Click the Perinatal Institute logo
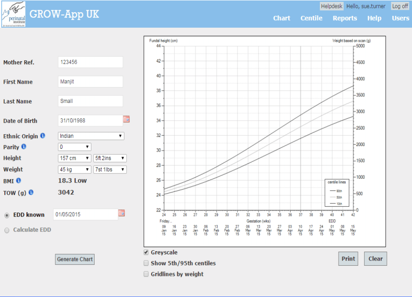 [13, 14]
